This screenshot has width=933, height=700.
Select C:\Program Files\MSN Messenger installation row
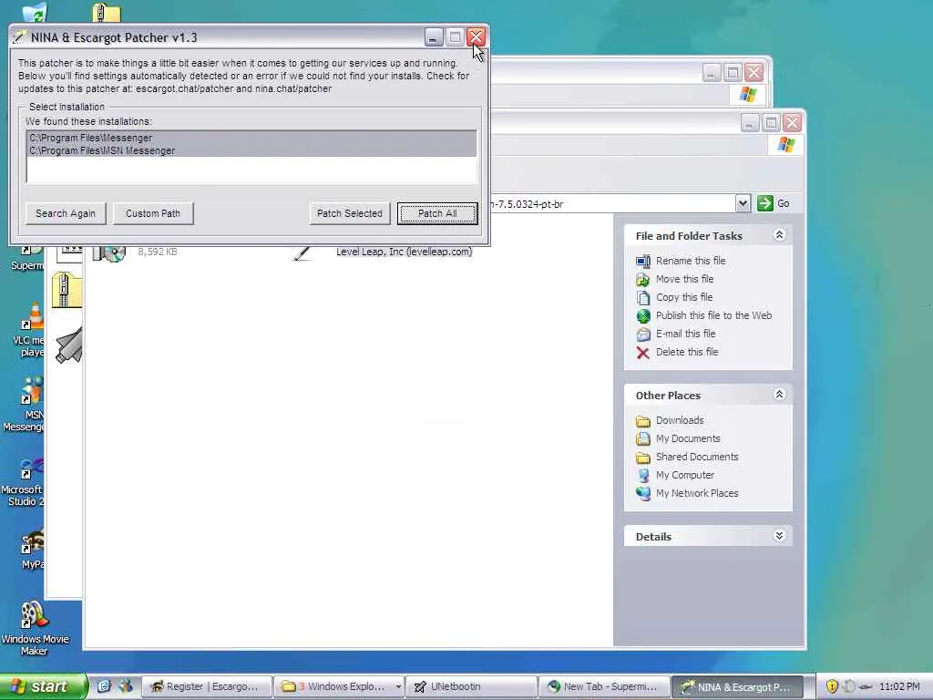click(x=251, y=150)
